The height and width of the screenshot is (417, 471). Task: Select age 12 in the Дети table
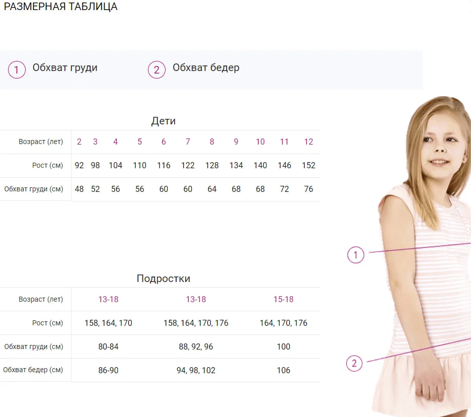308,142
